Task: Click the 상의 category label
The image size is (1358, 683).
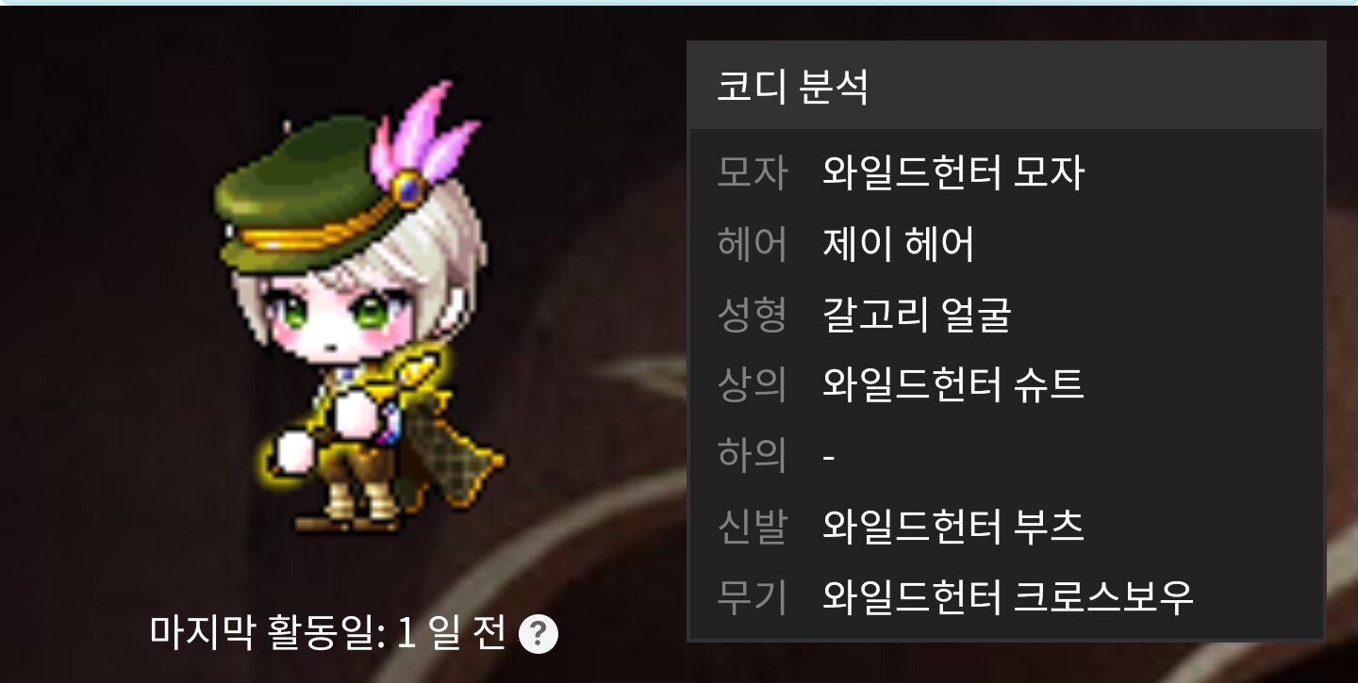Action: click(752, 384)
